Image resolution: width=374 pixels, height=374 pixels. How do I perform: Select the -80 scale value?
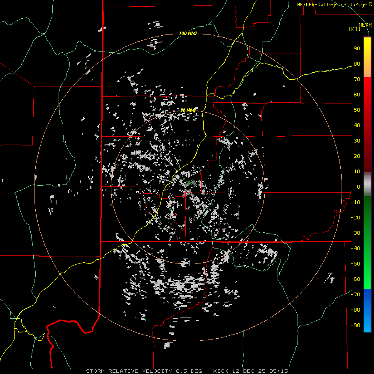coord(355,310)
